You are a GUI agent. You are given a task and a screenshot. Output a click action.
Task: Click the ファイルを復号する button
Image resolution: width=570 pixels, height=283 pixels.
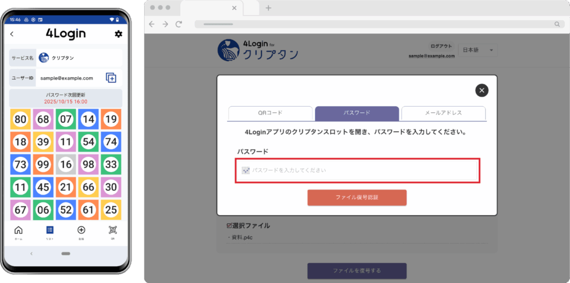357,271
